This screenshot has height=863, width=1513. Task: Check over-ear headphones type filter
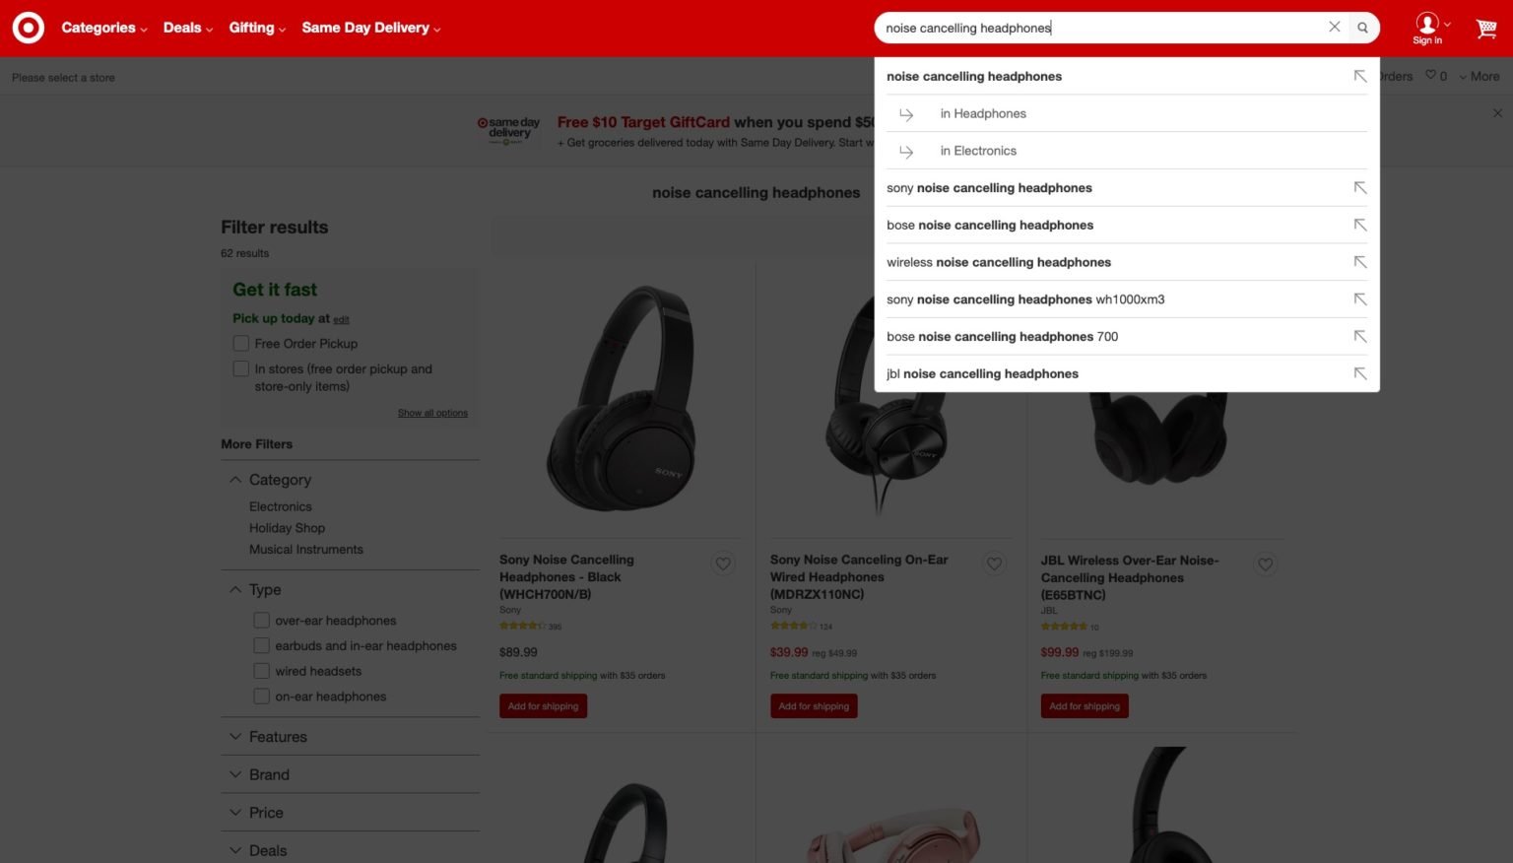tap(261, 621)
